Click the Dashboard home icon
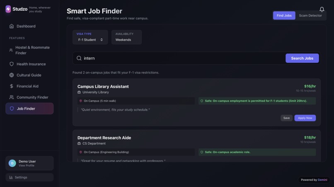 point(12,26)
